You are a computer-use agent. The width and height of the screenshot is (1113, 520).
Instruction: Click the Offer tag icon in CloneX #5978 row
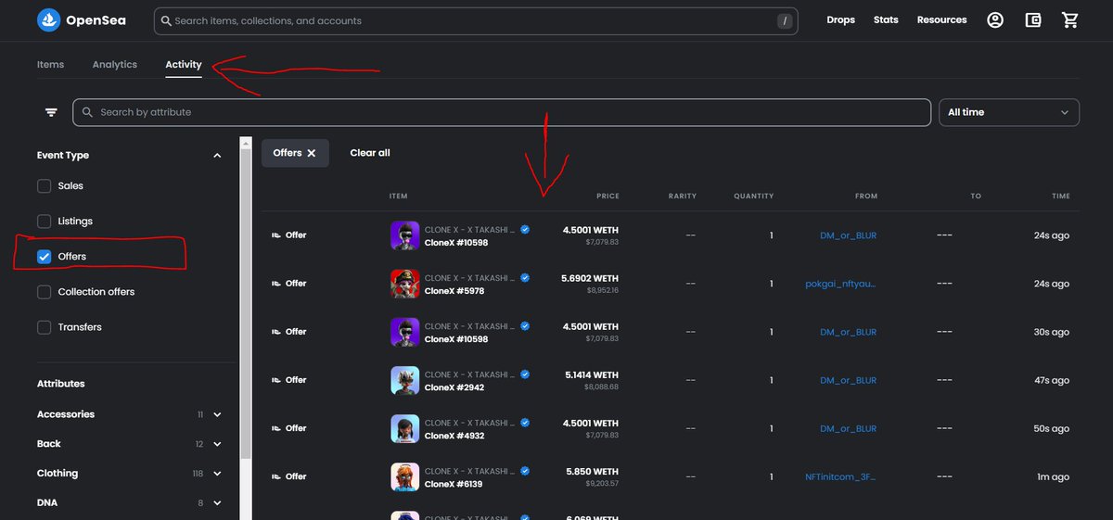point(276,284)
